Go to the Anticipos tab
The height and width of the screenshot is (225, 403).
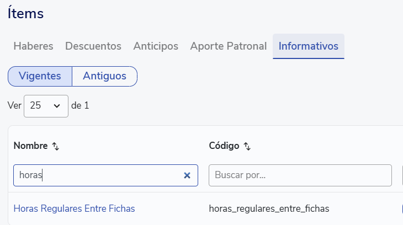[x=156, y=46]
